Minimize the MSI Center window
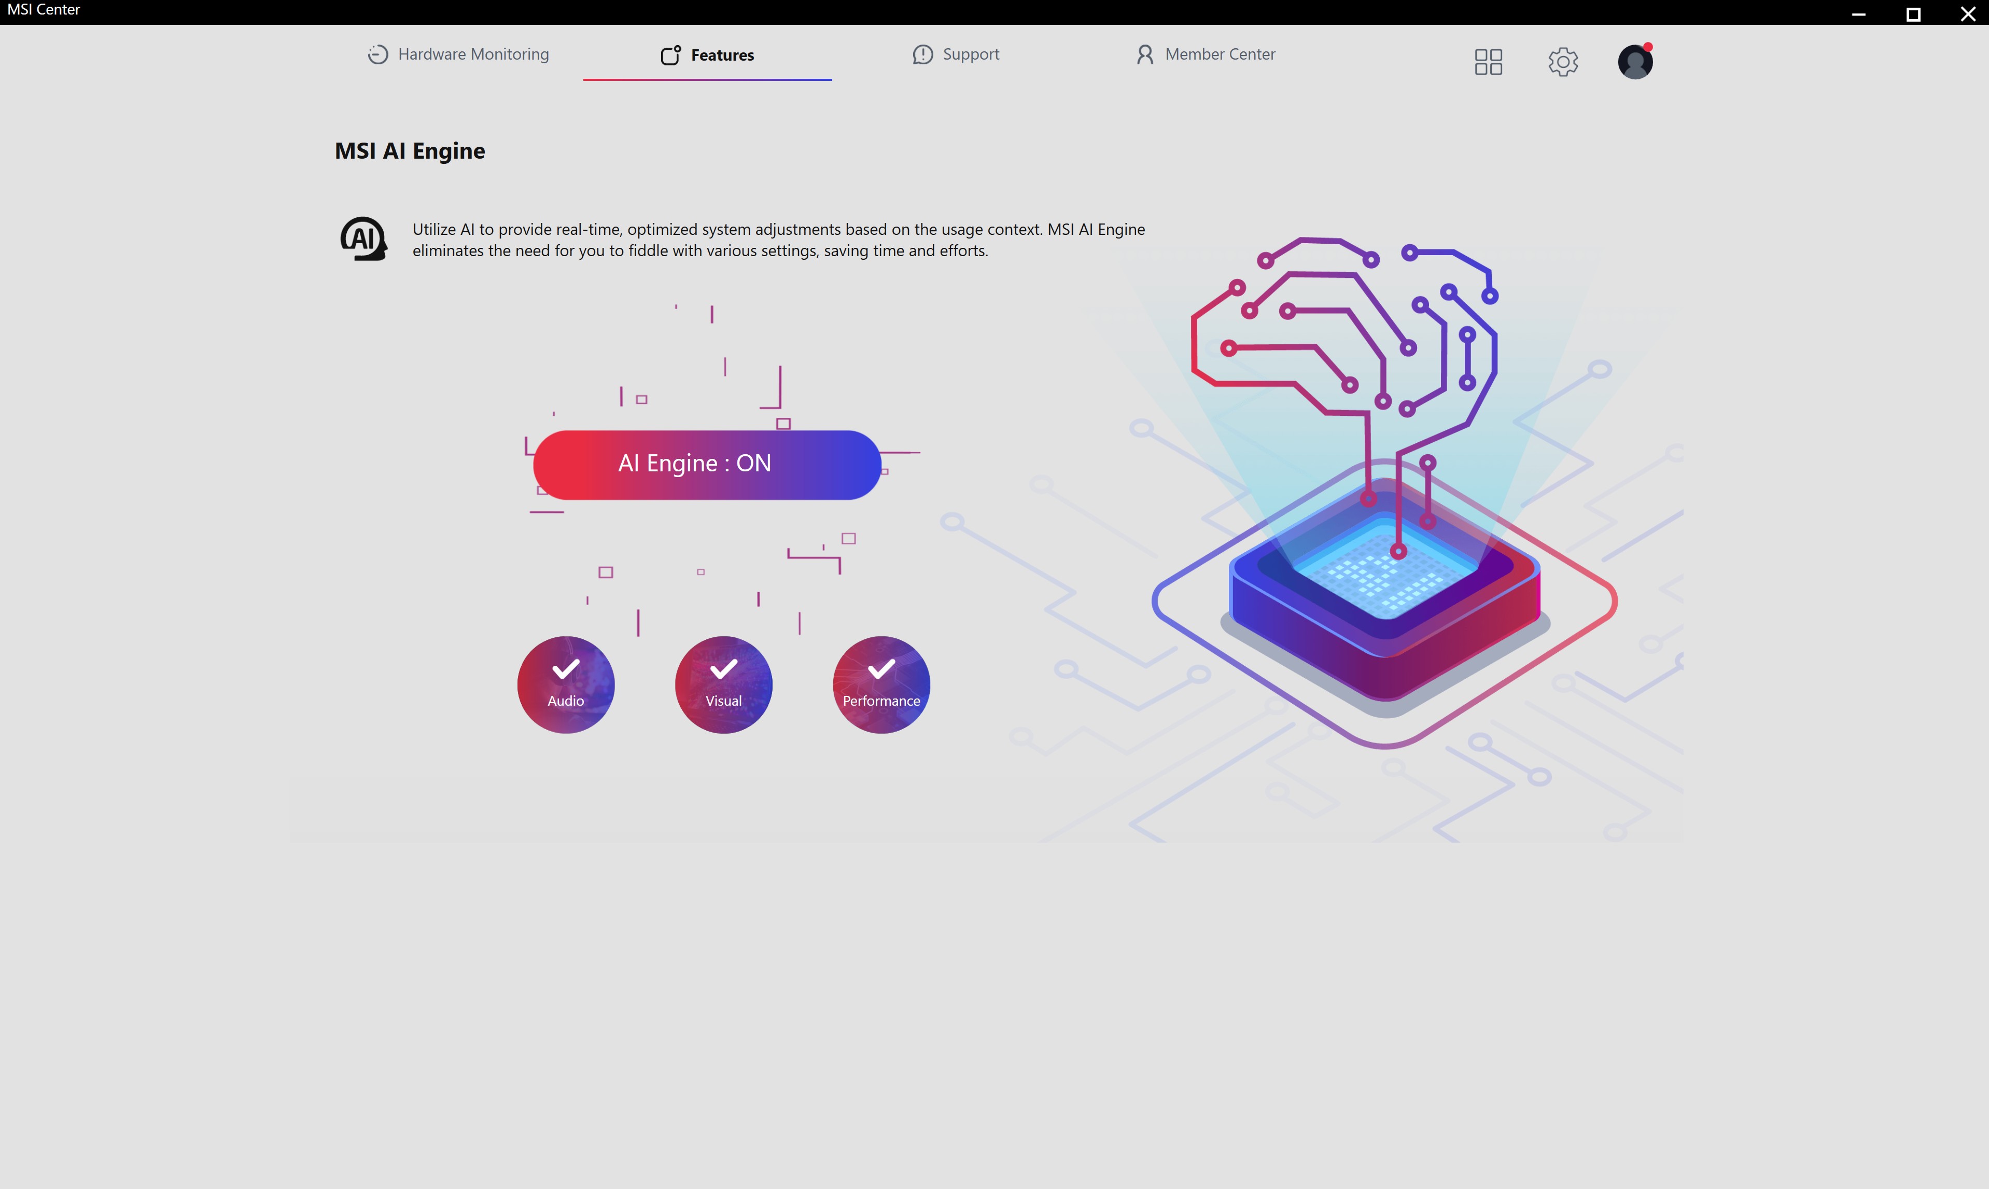 pyautogui.click(x=1858, y=13)
